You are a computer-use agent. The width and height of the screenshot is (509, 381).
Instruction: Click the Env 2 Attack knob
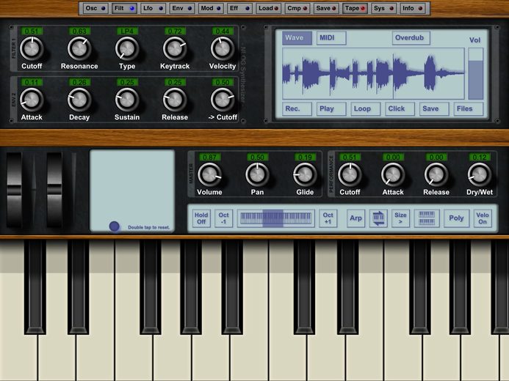coord(32,100)
